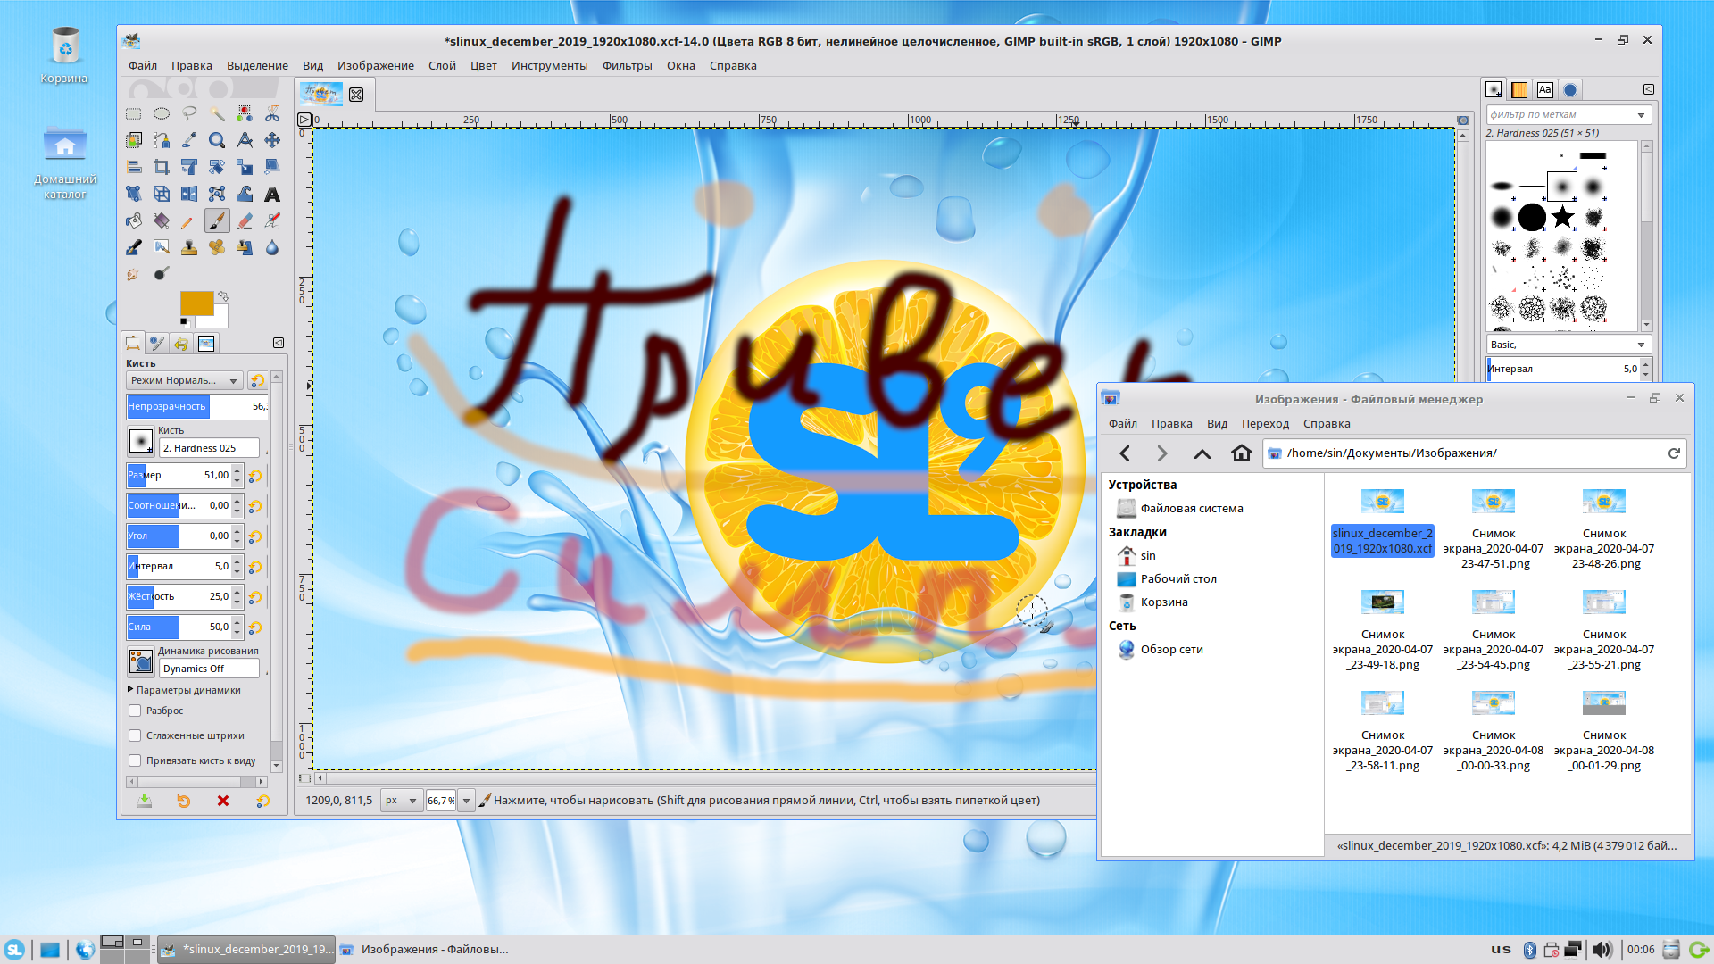The width and height of the screenshot is (1714, 964).
Task: Select the Text tool
Action: (272, 194)
